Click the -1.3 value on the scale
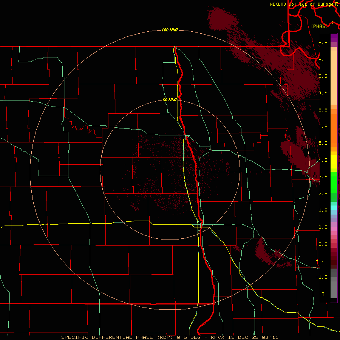The image size is (340, 340). point(321,277)
